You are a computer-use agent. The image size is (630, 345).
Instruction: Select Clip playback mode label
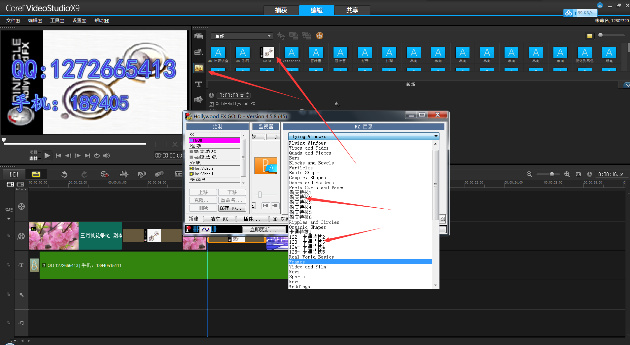coord(33,158)
